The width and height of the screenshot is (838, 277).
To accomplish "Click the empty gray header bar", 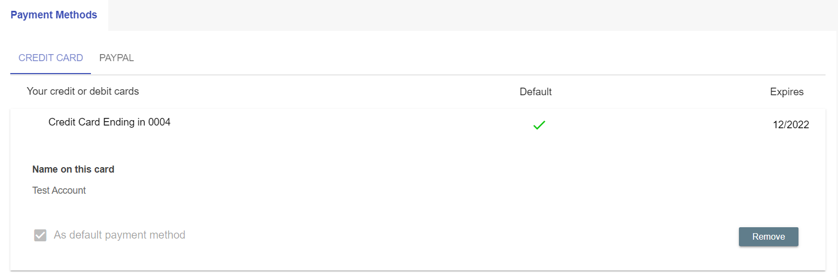I will tap(471, 15).
